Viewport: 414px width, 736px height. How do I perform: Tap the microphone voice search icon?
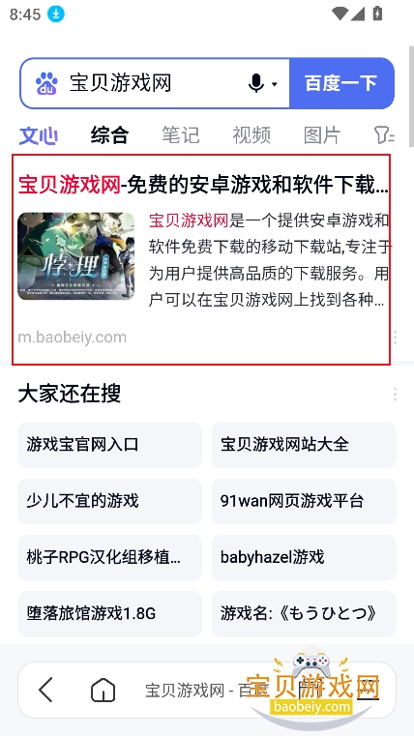[255, 83]
